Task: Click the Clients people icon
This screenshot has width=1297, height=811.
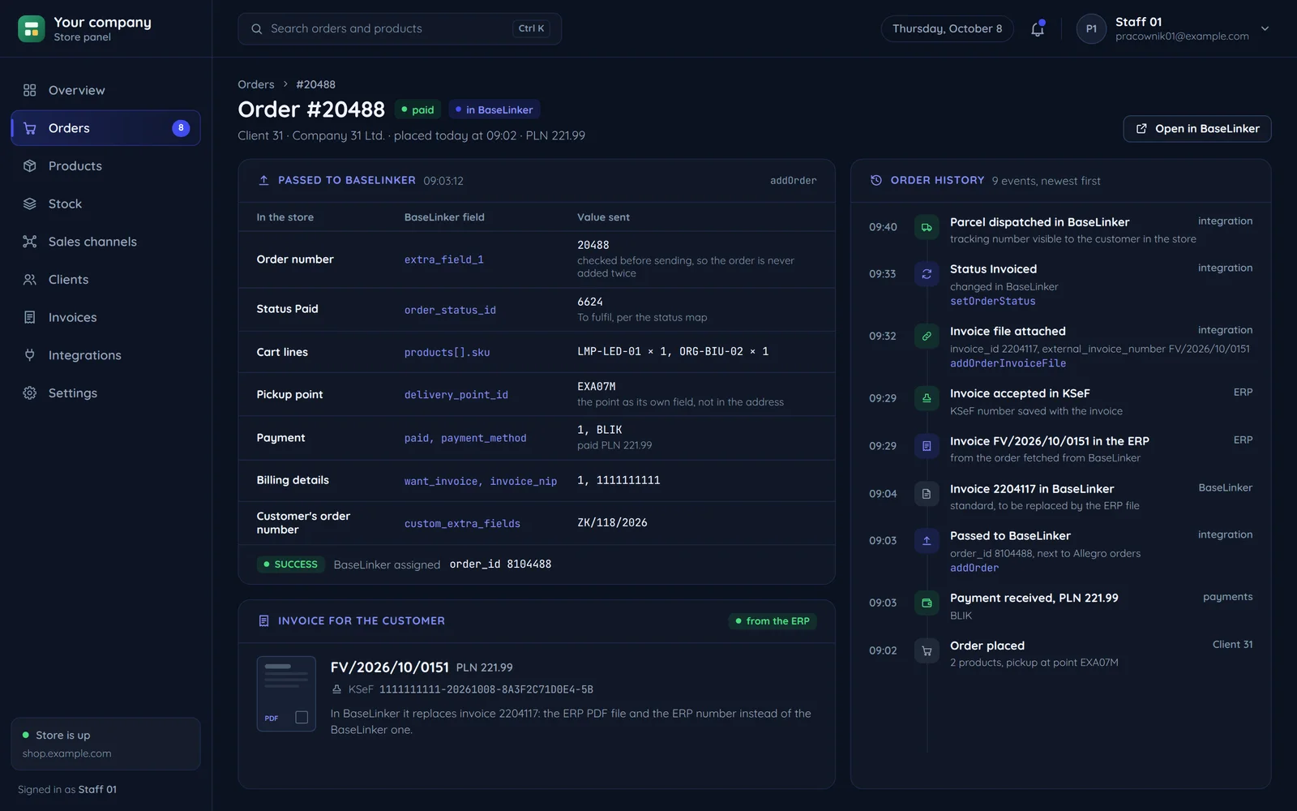Action: [x=30, y=280]
